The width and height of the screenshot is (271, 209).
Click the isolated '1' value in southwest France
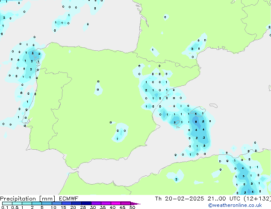tap(153, 49)
